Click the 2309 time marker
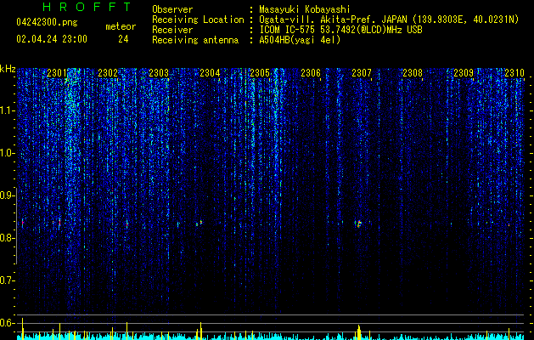Screen dimensions: 534x340 pos(464,73)
